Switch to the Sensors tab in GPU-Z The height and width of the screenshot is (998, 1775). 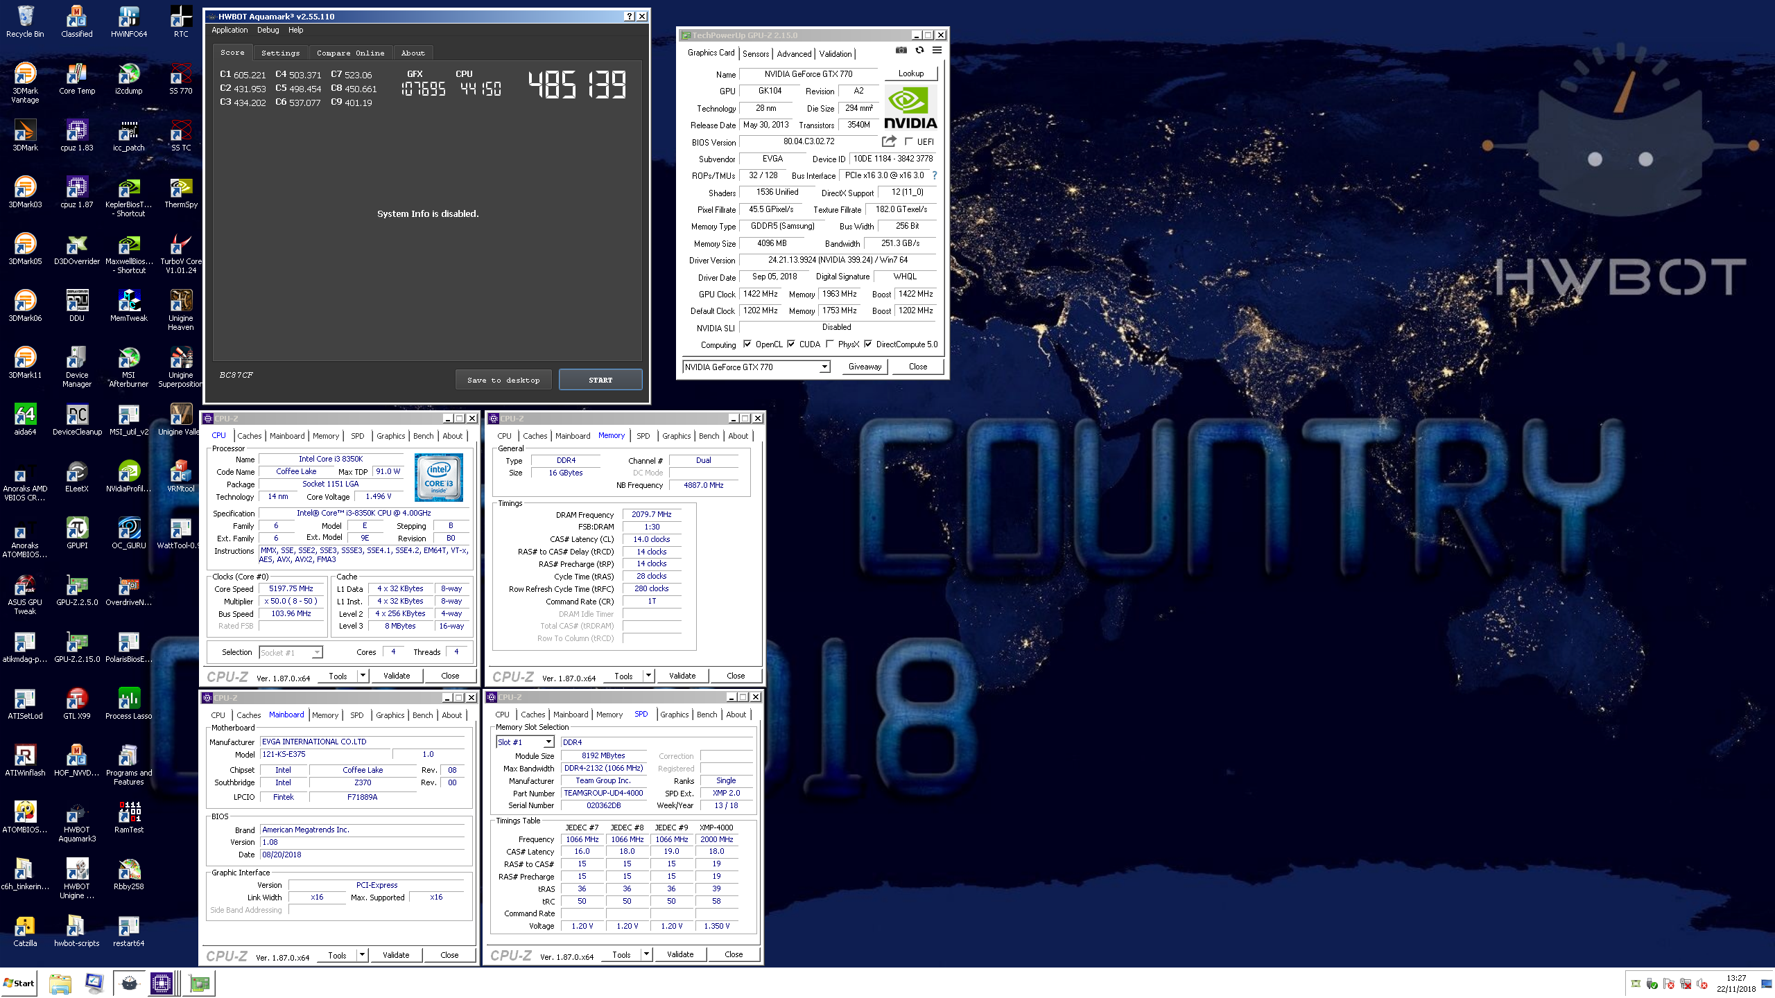point(756,53)
